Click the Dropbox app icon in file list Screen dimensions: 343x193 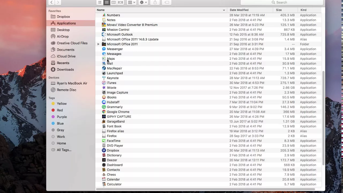click(x=104, y=150)
